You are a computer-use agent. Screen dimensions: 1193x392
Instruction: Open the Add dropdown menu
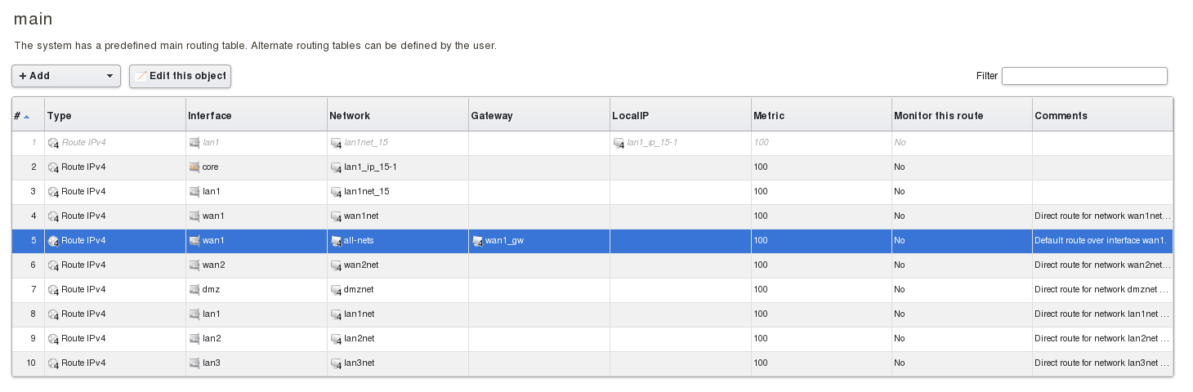point(66,76)
